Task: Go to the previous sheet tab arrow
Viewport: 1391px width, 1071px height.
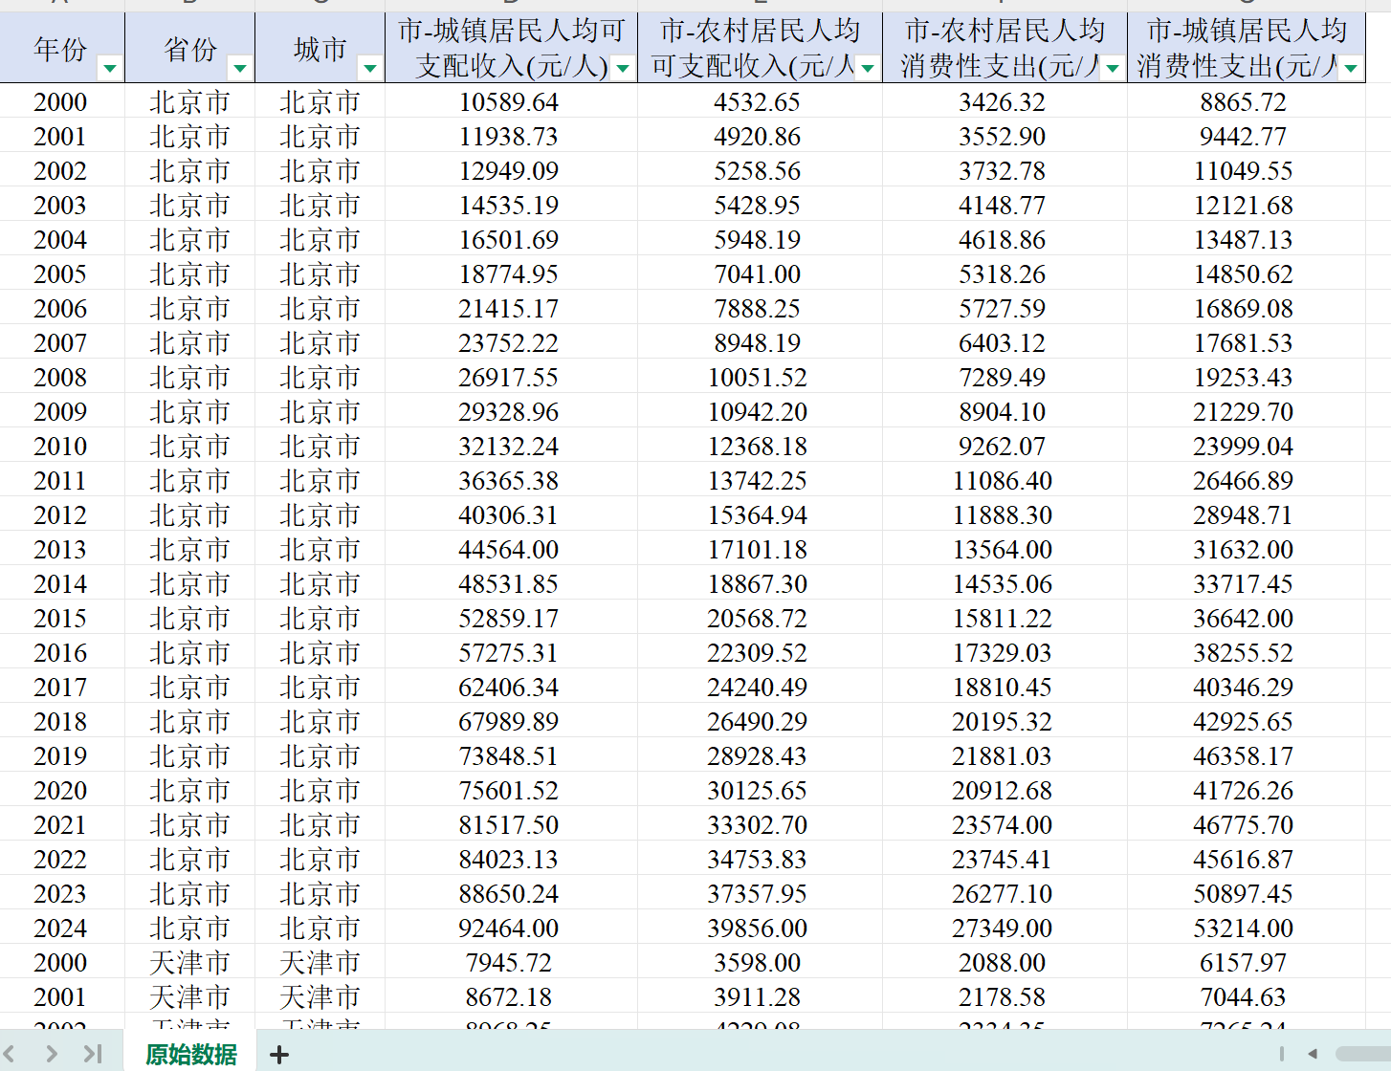Action: 10,1054
